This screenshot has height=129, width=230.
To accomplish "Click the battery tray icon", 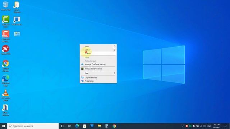I will tap(197, 126).
